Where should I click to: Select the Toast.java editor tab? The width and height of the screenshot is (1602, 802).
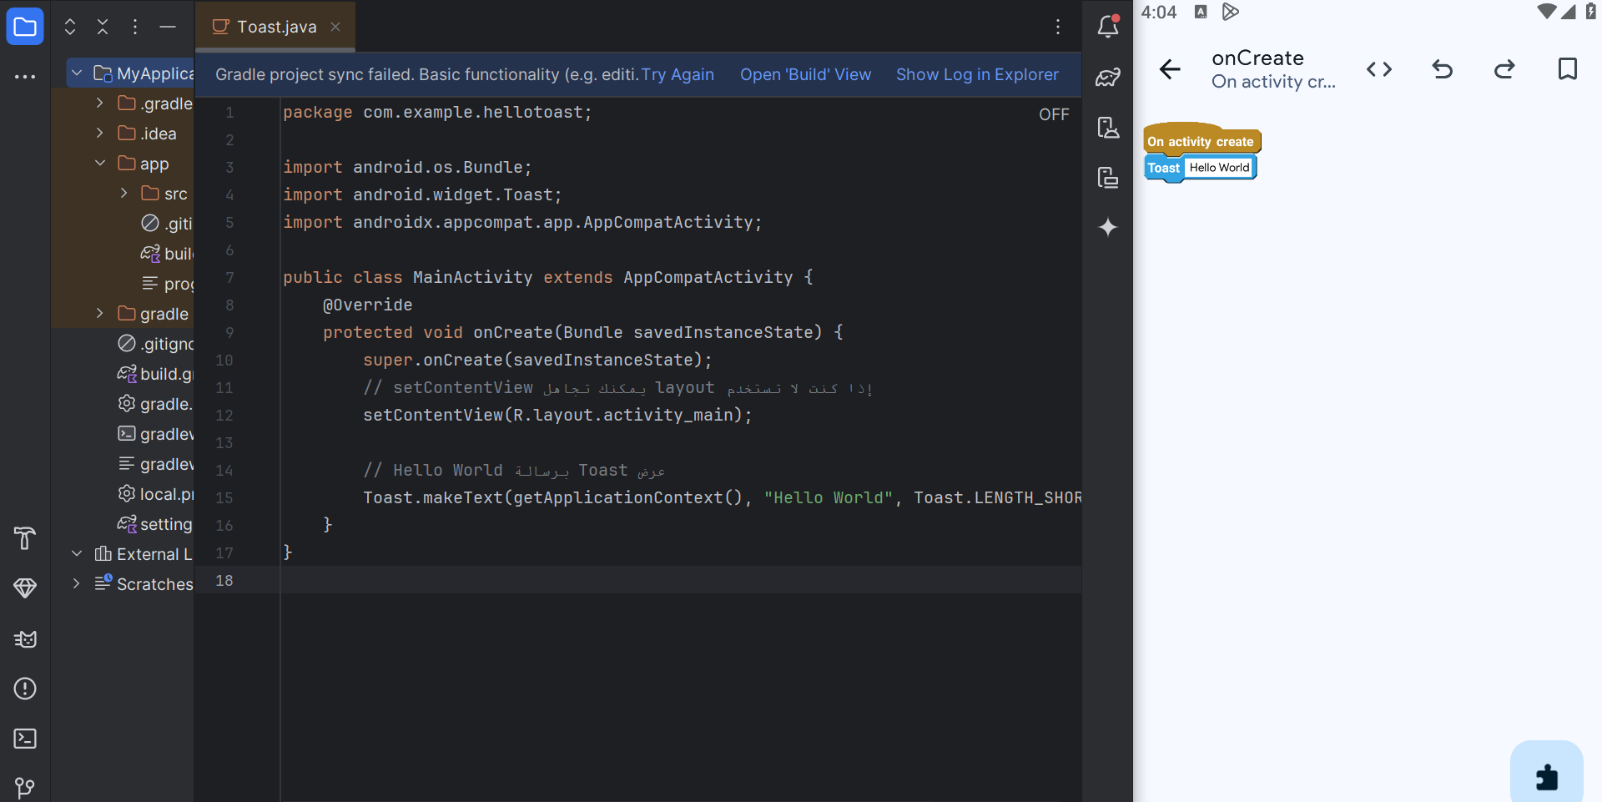276,27
